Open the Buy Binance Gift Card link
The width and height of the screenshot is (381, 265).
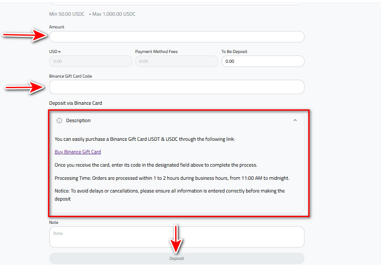click(78, 152)
